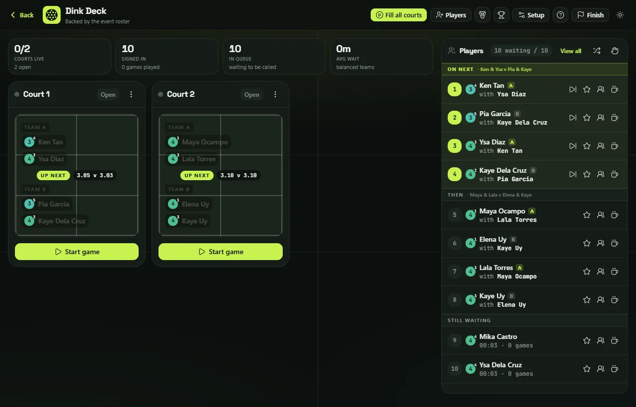Open partner pairing icon for Maya Ocampo

click(601, 215)
